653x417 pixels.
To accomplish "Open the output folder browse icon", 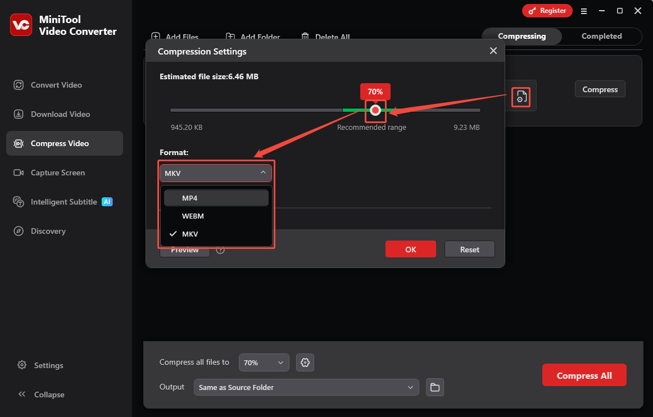I will coord(434,387).
